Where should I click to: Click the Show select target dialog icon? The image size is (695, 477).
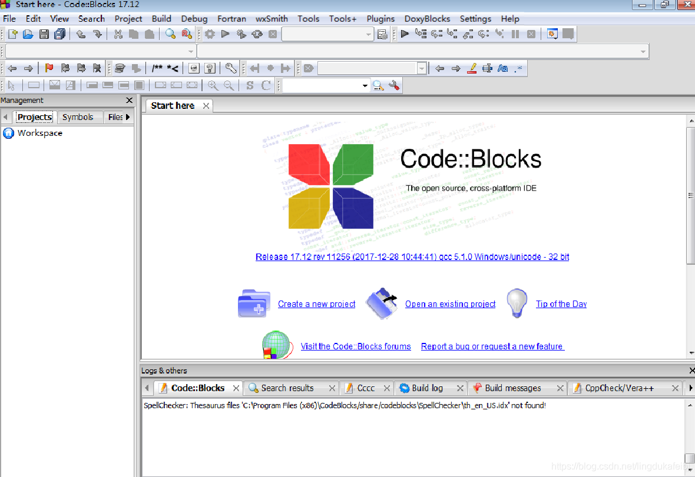[x=382, y=34]
